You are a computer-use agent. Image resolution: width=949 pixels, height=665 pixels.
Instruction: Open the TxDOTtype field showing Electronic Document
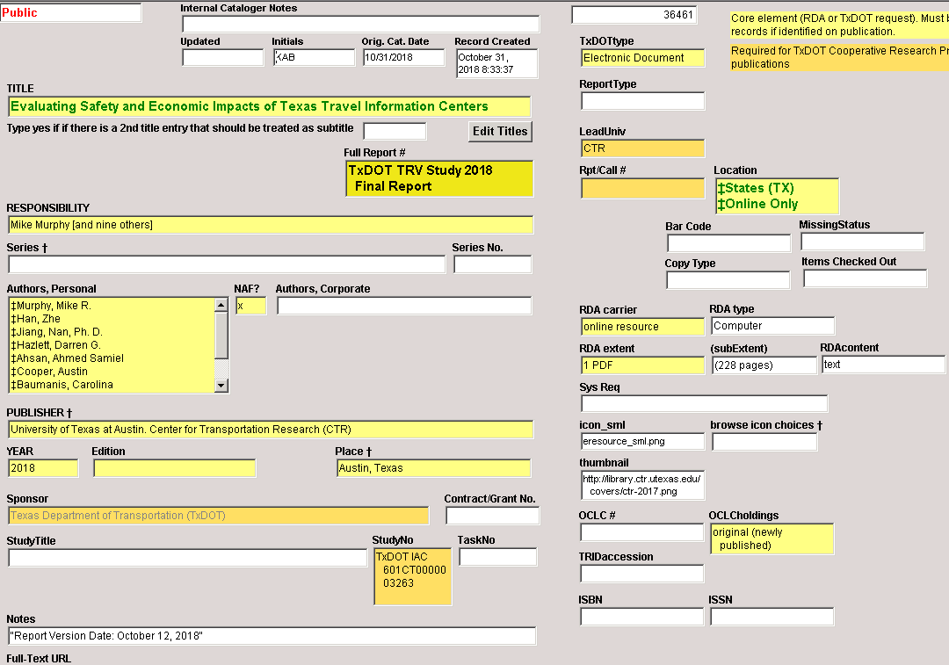pyautogui.click(x=642, y=58)
